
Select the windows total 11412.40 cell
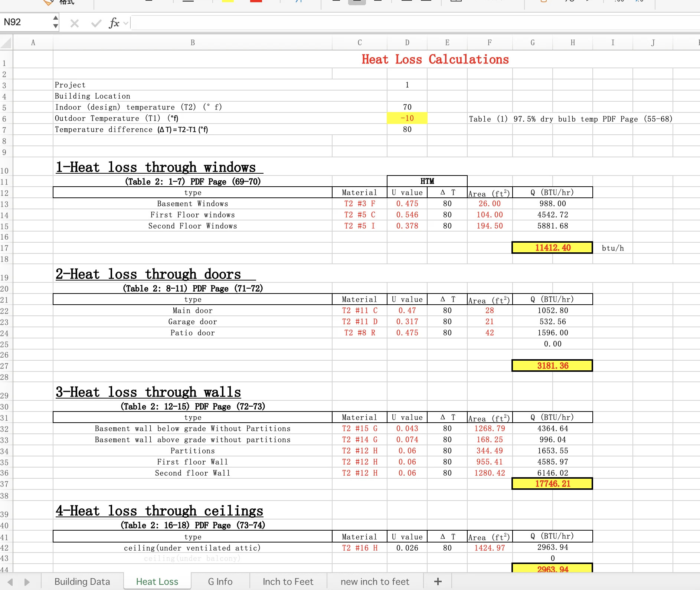click(552, 248)
